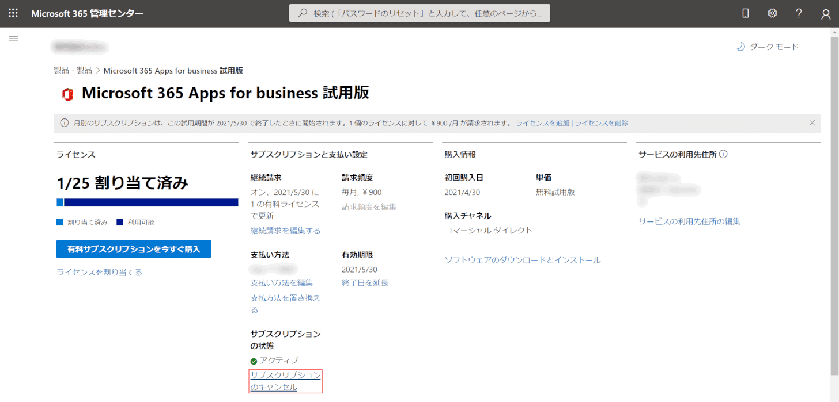
Task: Open the account profile icon
Action: [x=826, y=14]
